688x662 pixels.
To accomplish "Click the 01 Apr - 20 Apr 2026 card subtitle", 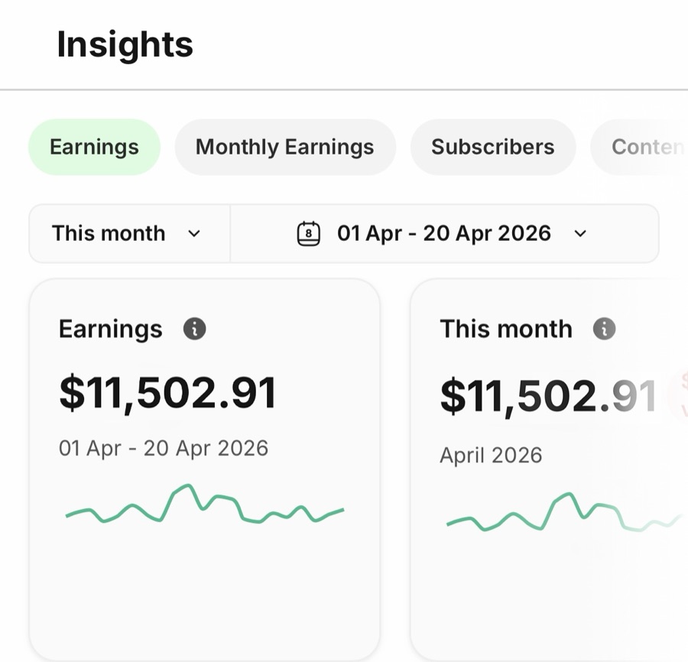I will point(164,449).
